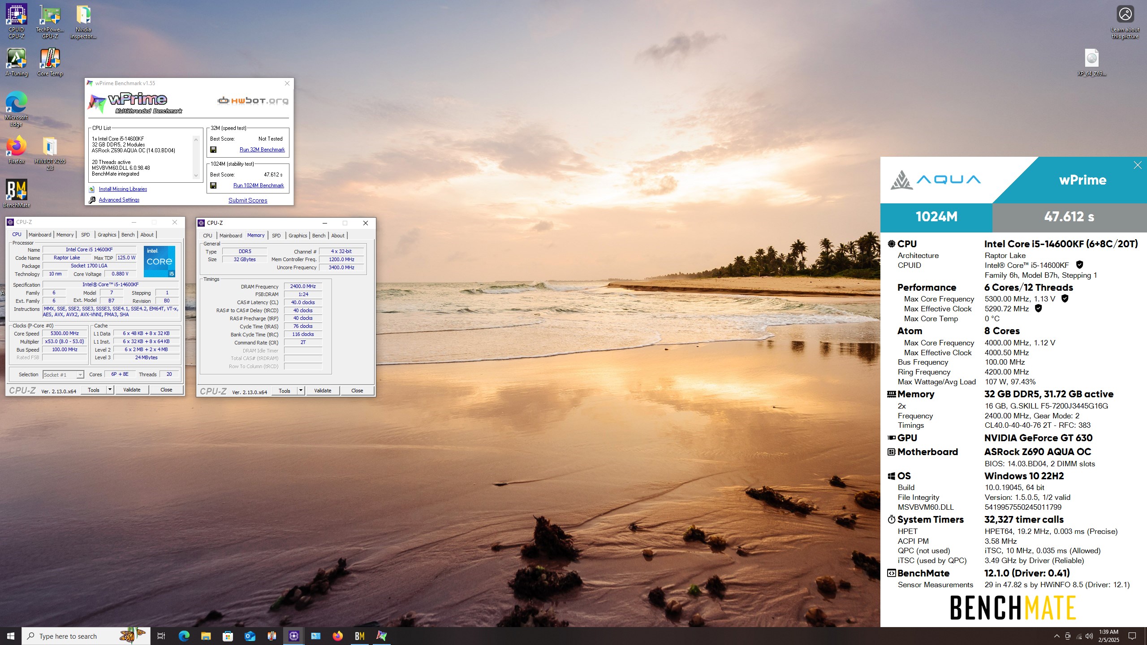Switch to wPrime via its taskbar icon
Image resolution: width=1147 pixels, height=645 pixels.
(381, 636)
